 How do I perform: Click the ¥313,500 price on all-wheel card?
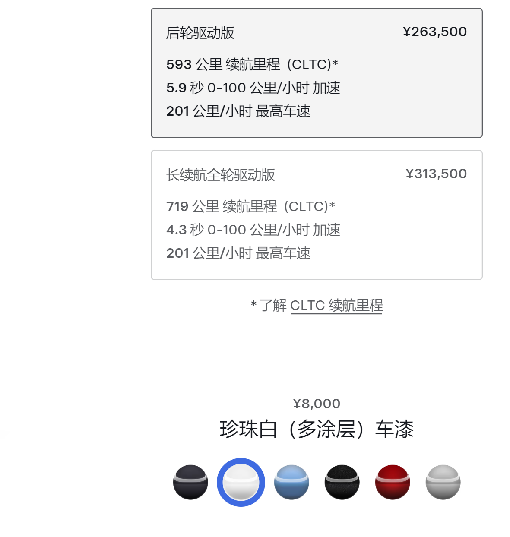436,174
